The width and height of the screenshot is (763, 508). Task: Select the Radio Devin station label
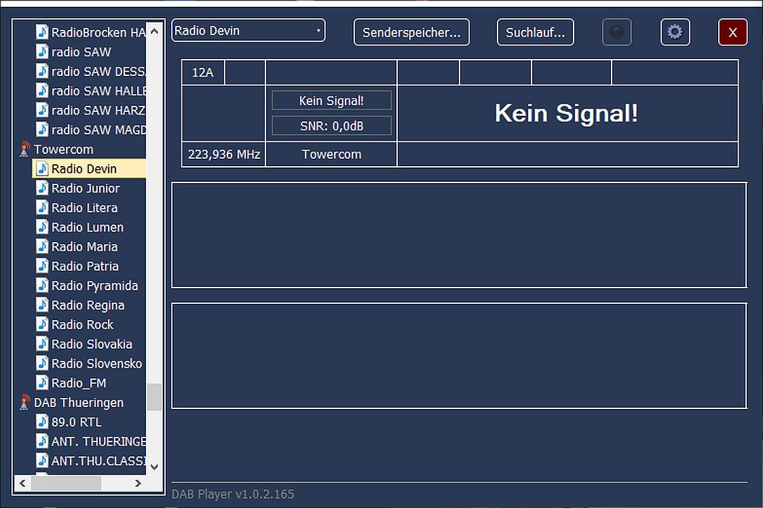(84, 169)
